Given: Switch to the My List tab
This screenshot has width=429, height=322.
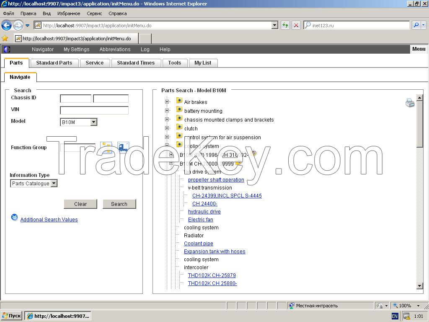Looking at the screenshot, I should [x=203, y=63].
